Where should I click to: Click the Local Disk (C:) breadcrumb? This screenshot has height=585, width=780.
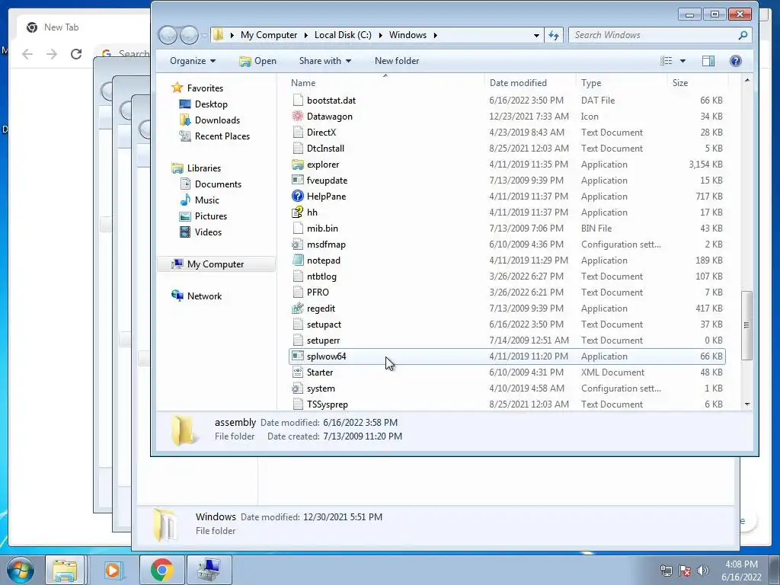point(343,35)
